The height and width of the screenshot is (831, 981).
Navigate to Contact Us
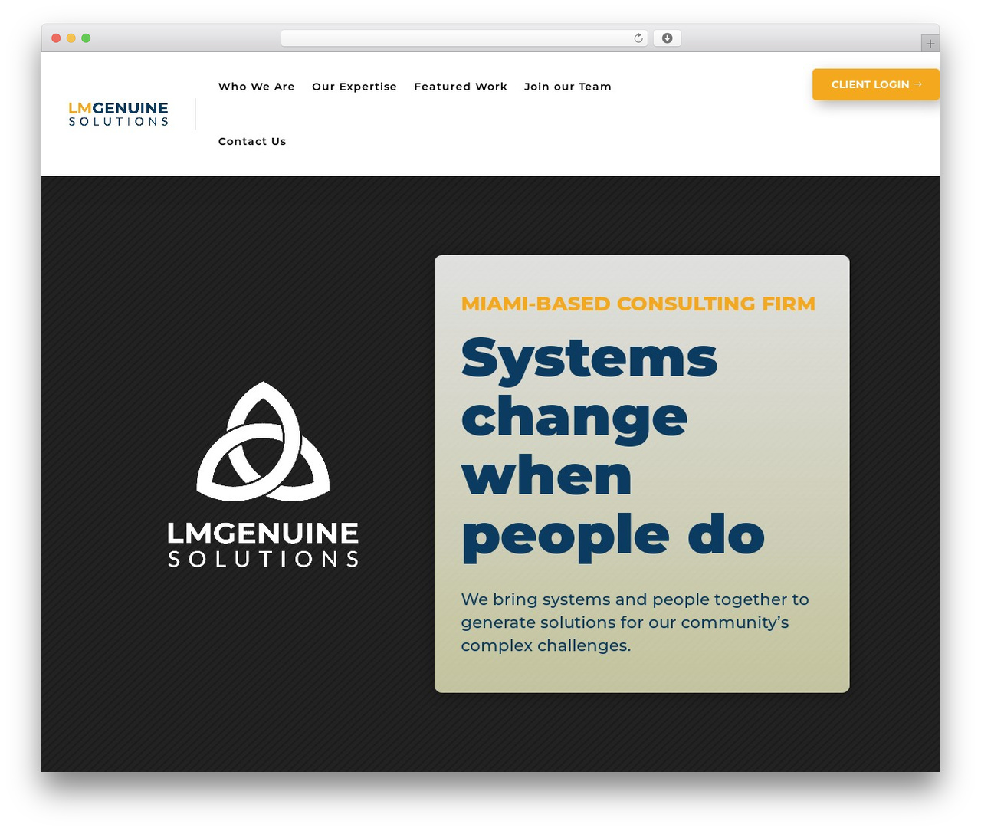[252, 141]
